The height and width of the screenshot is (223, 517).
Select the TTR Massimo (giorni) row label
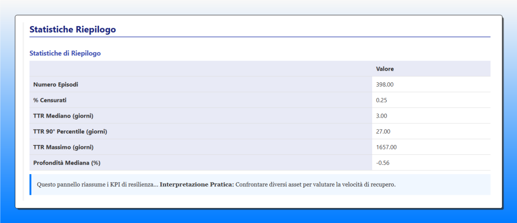tap(63, 147)
